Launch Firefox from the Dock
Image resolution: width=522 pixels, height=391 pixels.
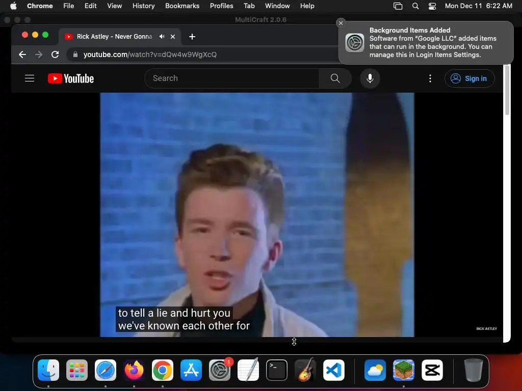click(x=134, y=370)
